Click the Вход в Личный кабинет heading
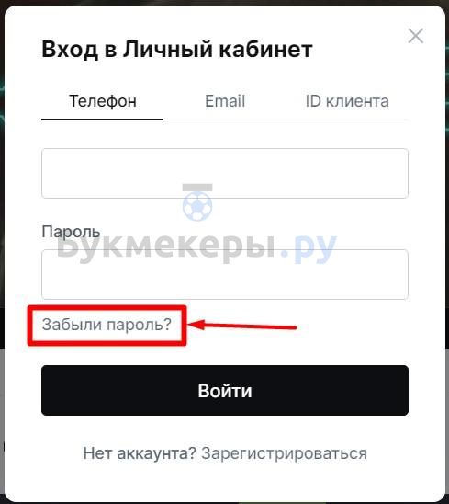This screenshot has width=449, height=504. click(x=177, y=50)
